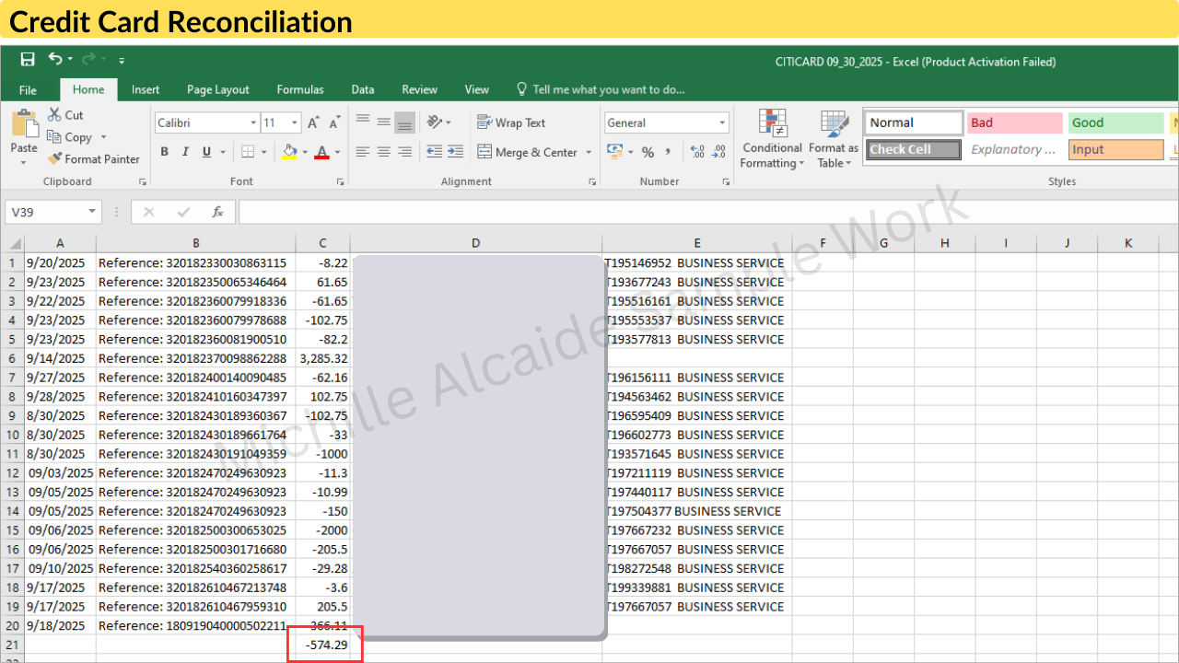Apply the Input cell style

(x=1116, y=149)
